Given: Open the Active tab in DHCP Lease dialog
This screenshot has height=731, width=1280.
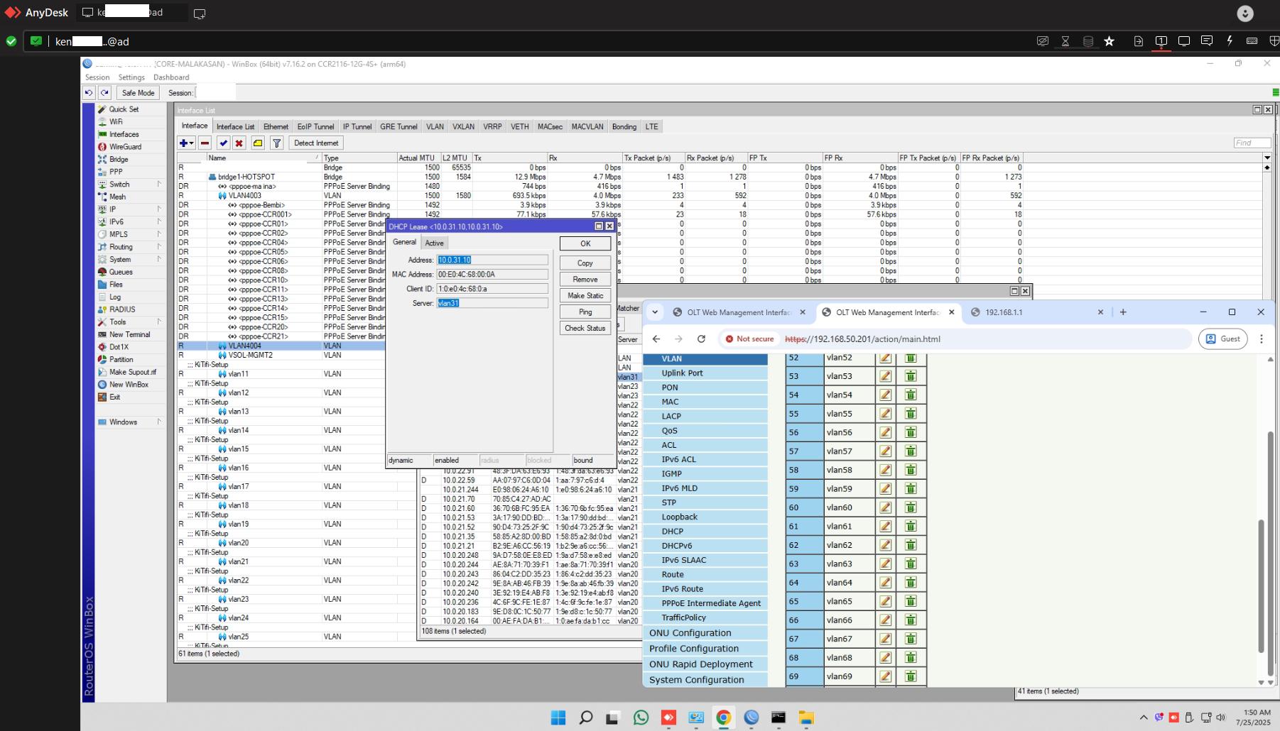Looking at the screenshot, I should point(434,243).
